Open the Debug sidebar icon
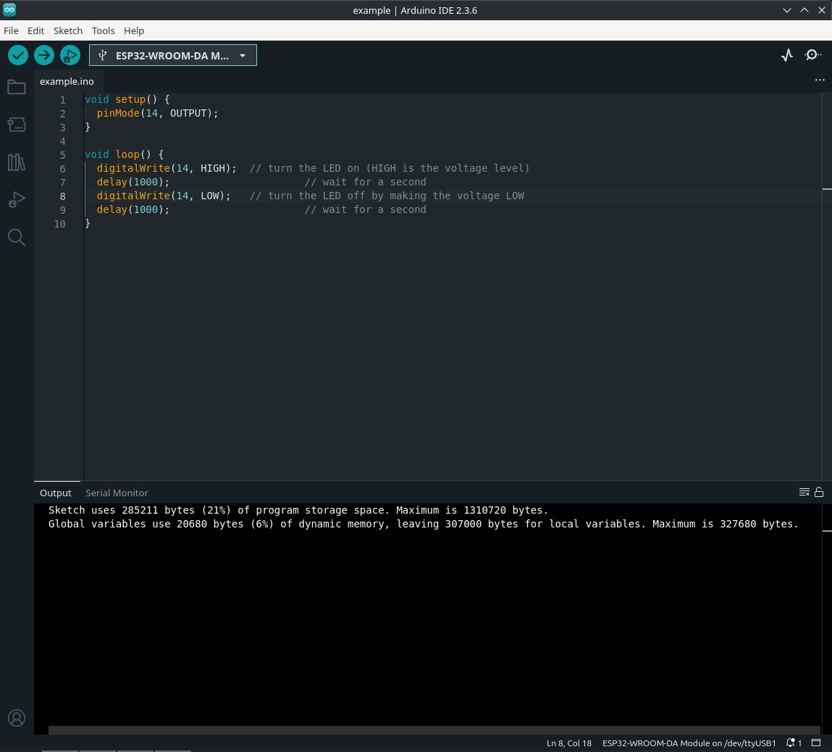The height and width of the screenshot is (752, 832). [x=17, y=200]
